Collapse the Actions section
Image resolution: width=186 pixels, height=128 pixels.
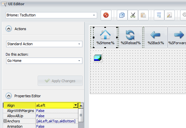[x=9, y=29]
